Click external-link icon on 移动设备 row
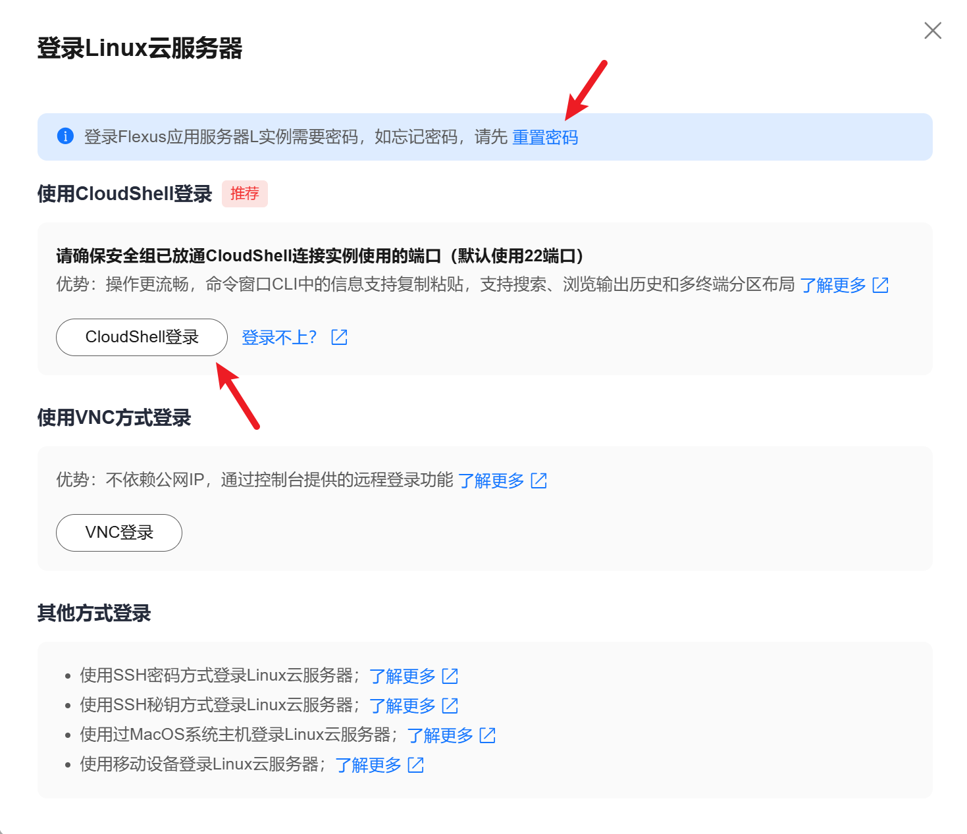The image size is (967, 834). [x=416, y=765]
